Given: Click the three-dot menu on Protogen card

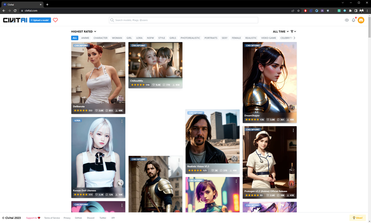Looking at the screenshot, I should (x=293, y=130).
